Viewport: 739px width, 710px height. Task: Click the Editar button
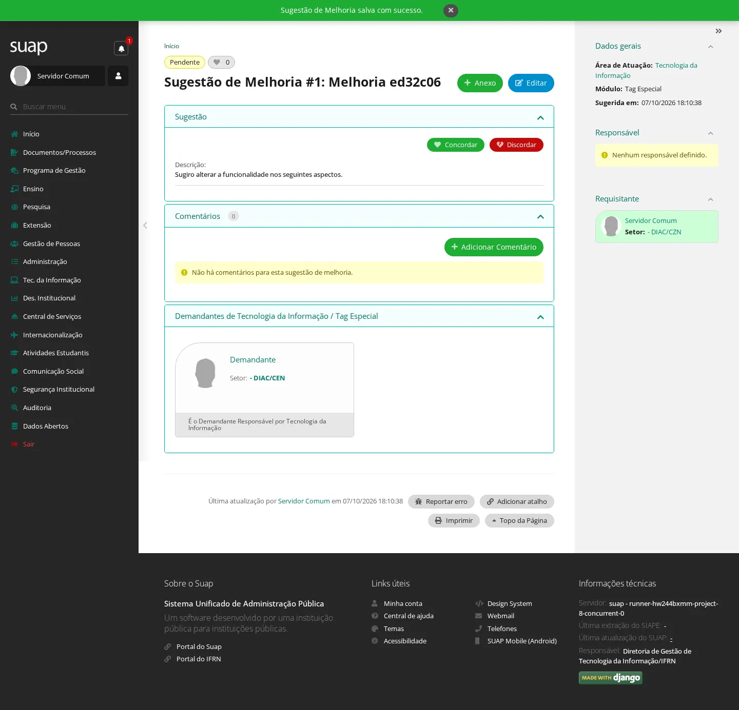tap(531, 83)
